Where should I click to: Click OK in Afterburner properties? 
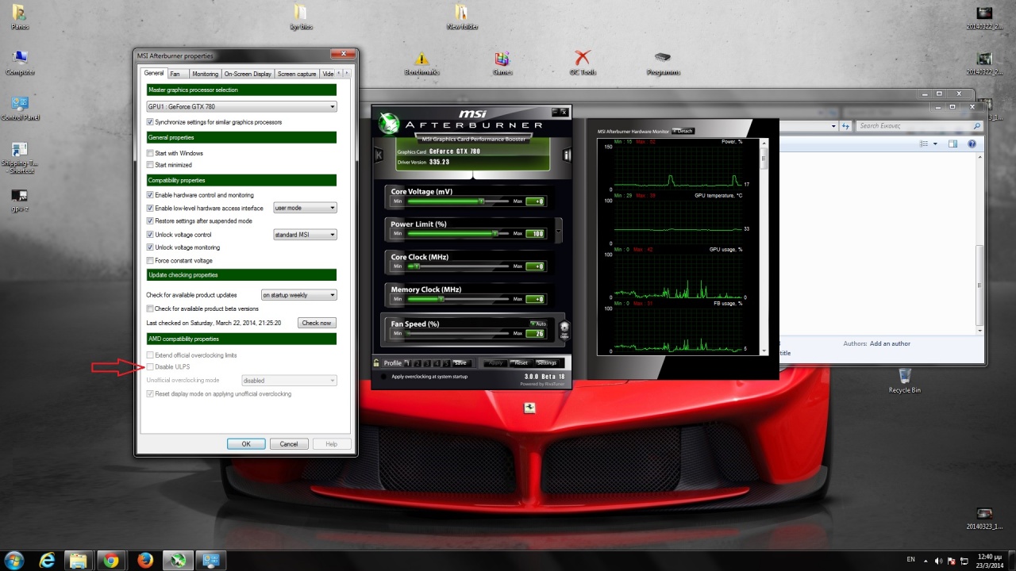246,444
